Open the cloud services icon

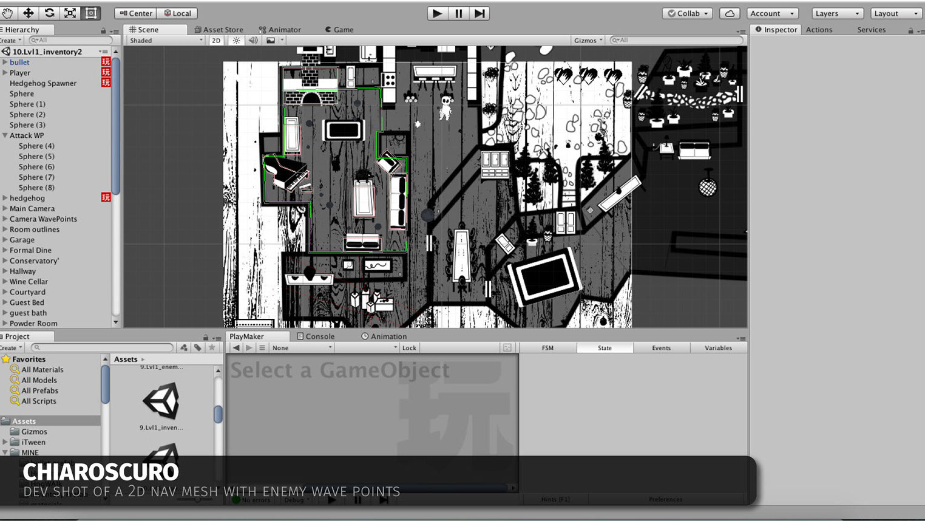coord(730,13)
